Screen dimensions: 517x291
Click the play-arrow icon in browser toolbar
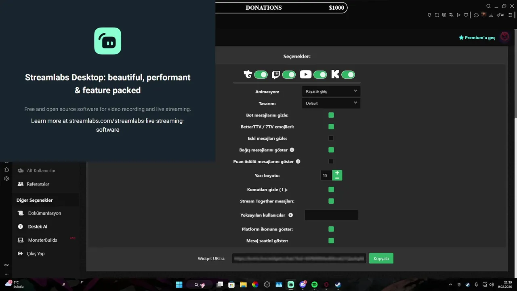click(x=458, y=15)
